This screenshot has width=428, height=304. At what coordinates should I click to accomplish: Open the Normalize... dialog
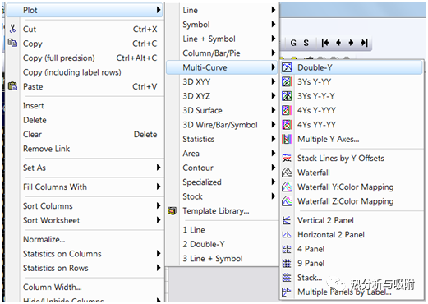pos(85,239)
